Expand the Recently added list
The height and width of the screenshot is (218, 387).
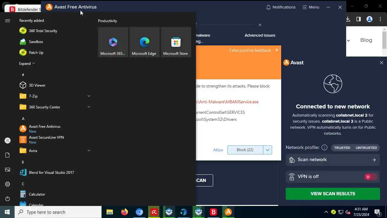point(27,63)
